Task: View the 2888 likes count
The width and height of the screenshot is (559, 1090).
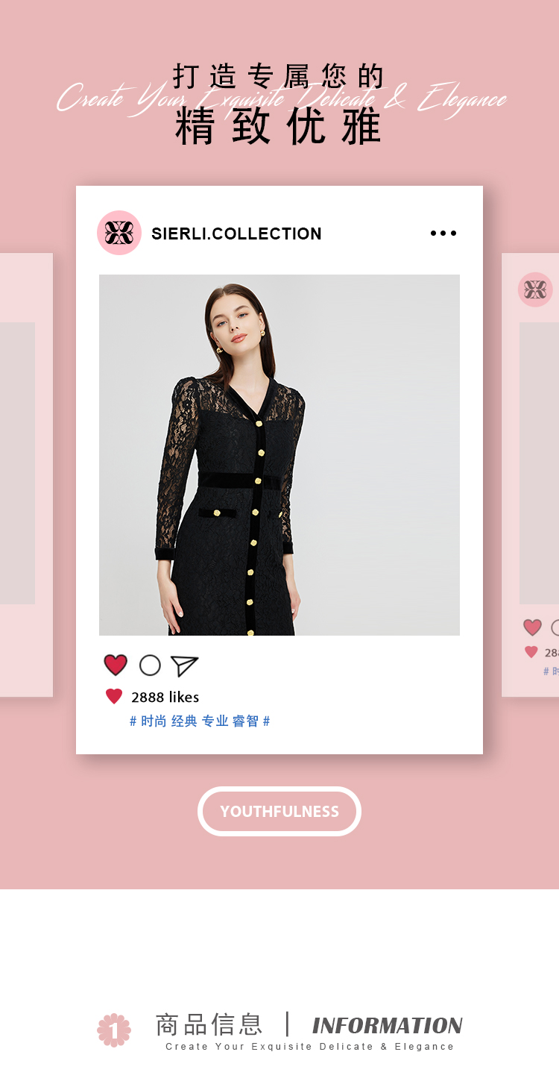Action: coord(165,698)
